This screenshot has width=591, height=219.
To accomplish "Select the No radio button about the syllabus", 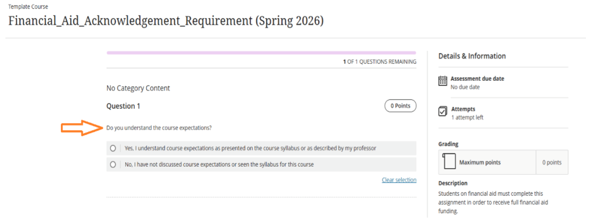I will click(113, 164).
